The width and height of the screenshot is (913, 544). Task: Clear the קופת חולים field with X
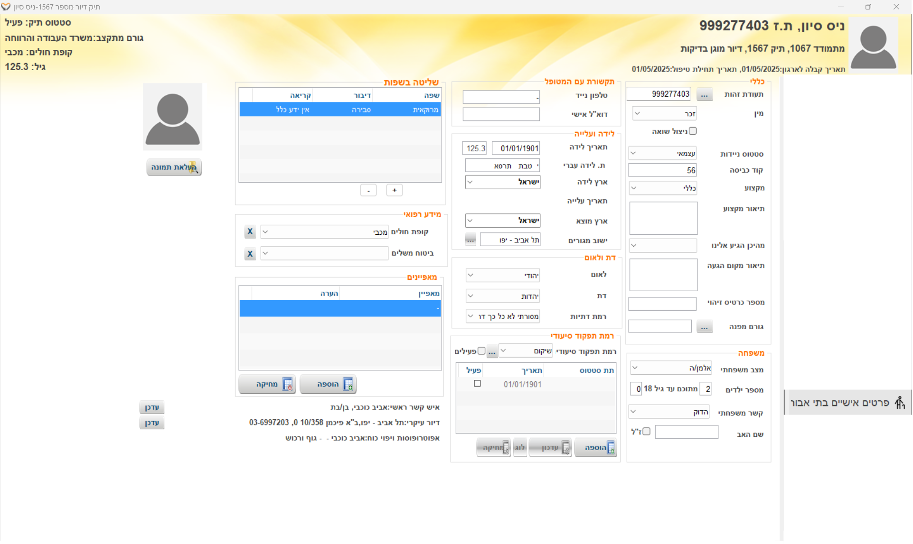[250, 232]
